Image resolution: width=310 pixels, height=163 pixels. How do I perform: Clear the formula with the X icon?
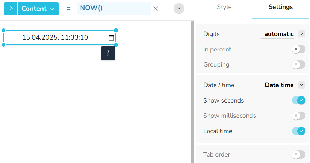pyautogui.click(x=156, y=9)
